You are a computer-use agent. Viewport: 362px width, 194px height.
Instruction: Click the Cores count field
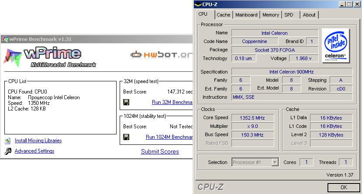307,162
